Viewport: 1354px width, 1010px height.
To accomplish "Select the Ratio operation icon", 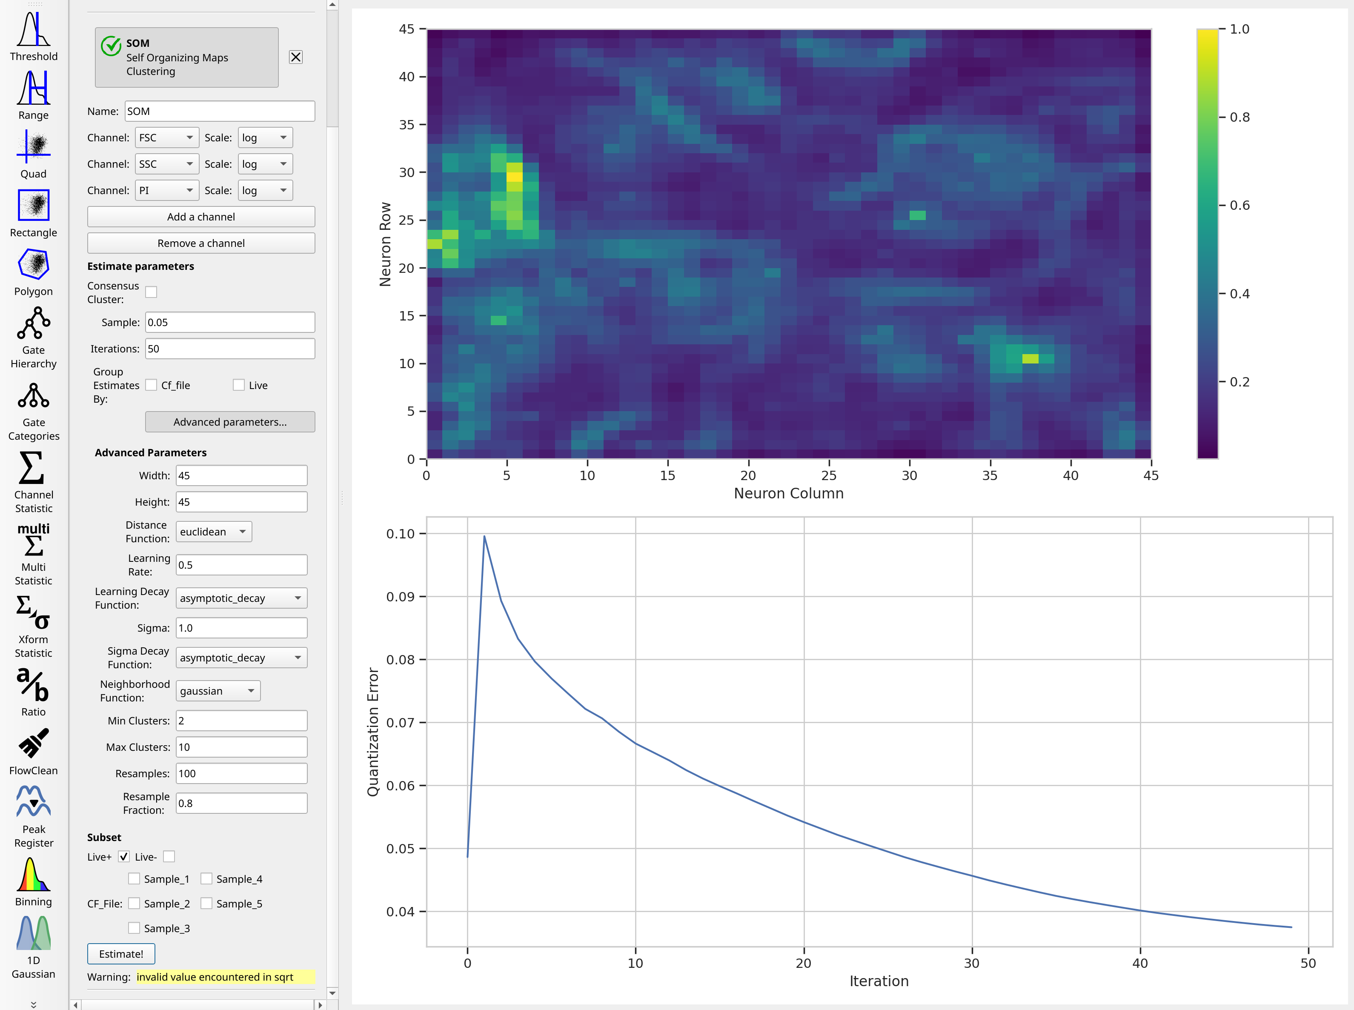I will [34, 692].
